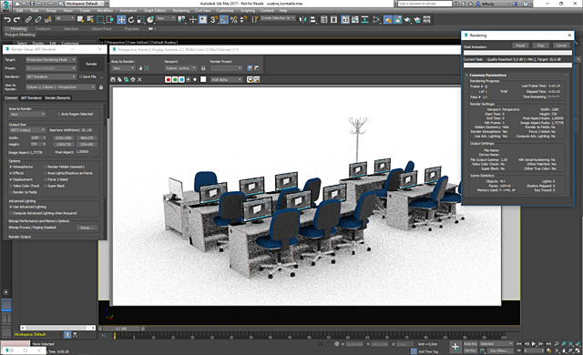Toggle the green channel button
Image resolution: width=583 pixels, height=355 pixels.
click(x=175, y=79)
